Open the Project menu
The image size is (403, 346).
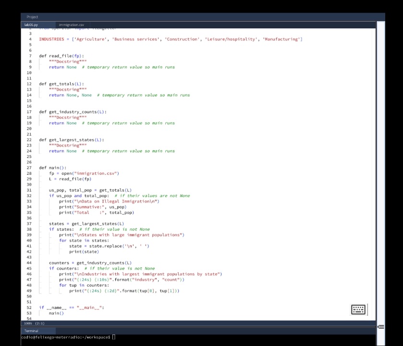pyautogui.click(x=32, y=16)
